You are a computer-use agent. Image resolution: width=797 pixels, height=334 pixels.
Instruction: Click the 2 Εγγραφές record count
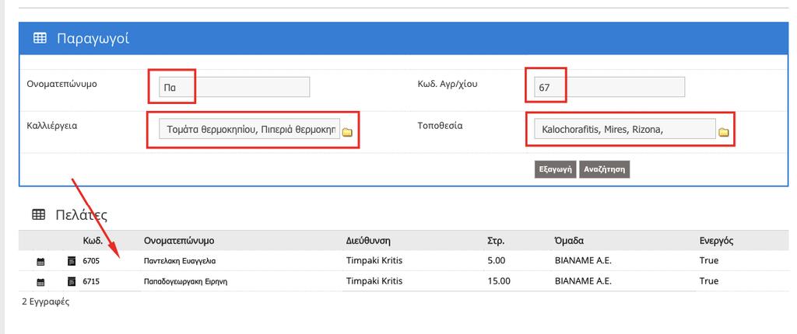point(46,302)
